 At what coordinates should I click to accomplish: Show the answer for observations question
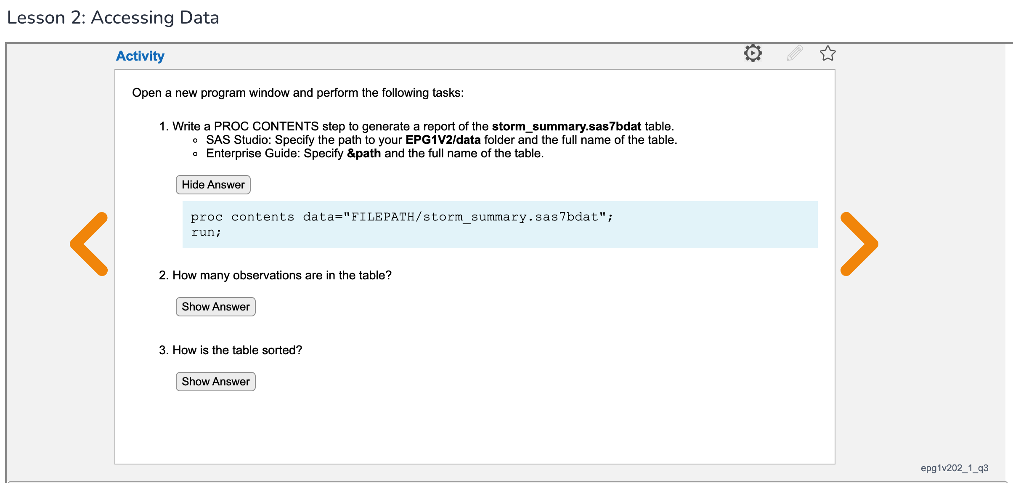(x=215, y=306)
